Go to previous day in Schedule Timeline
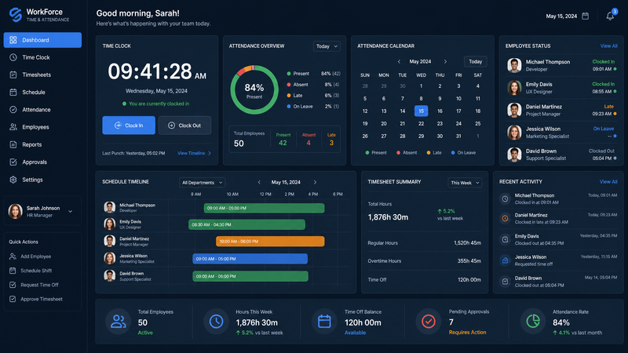The image size is (628, 353). pyautogui.click(x=259, y=182)
